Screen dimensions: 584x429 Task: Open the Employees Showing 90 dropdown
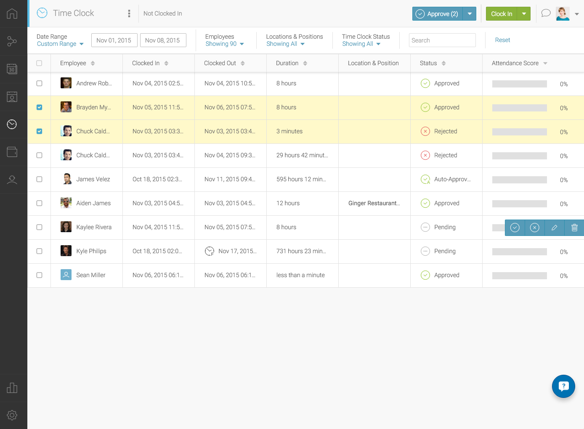tap(224, 44)
